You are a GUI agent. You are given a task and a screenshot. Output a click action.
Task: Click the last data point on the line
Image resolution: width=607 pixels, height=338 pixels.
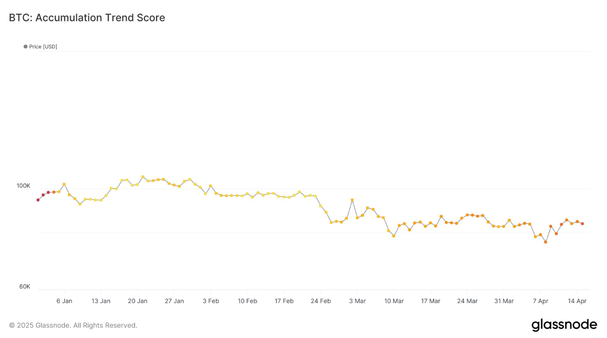(x=582, y=224)
